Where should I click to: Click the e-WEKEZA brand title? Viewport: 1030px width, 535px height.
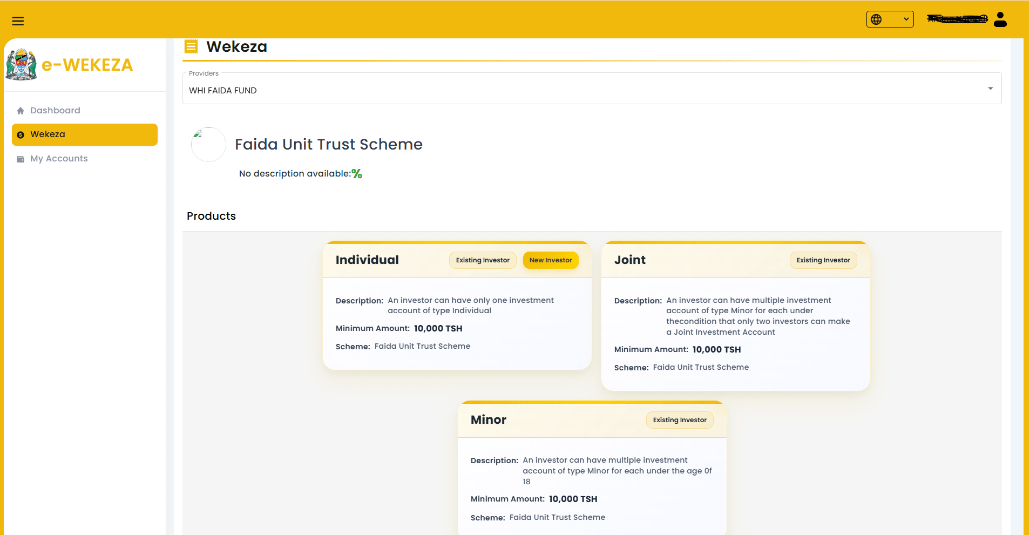[x=87, y=65]
